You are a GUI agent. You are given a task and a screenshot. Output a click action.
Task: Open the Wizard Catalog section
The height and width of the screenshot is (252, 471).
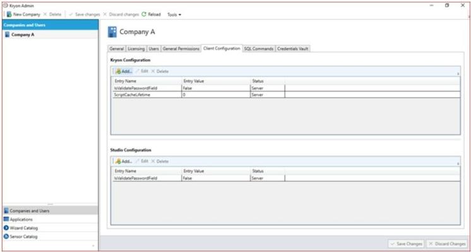[21, 228]
